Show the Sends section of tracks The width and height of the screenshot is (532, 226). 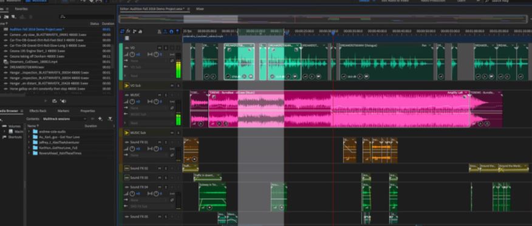pos(134,31)
